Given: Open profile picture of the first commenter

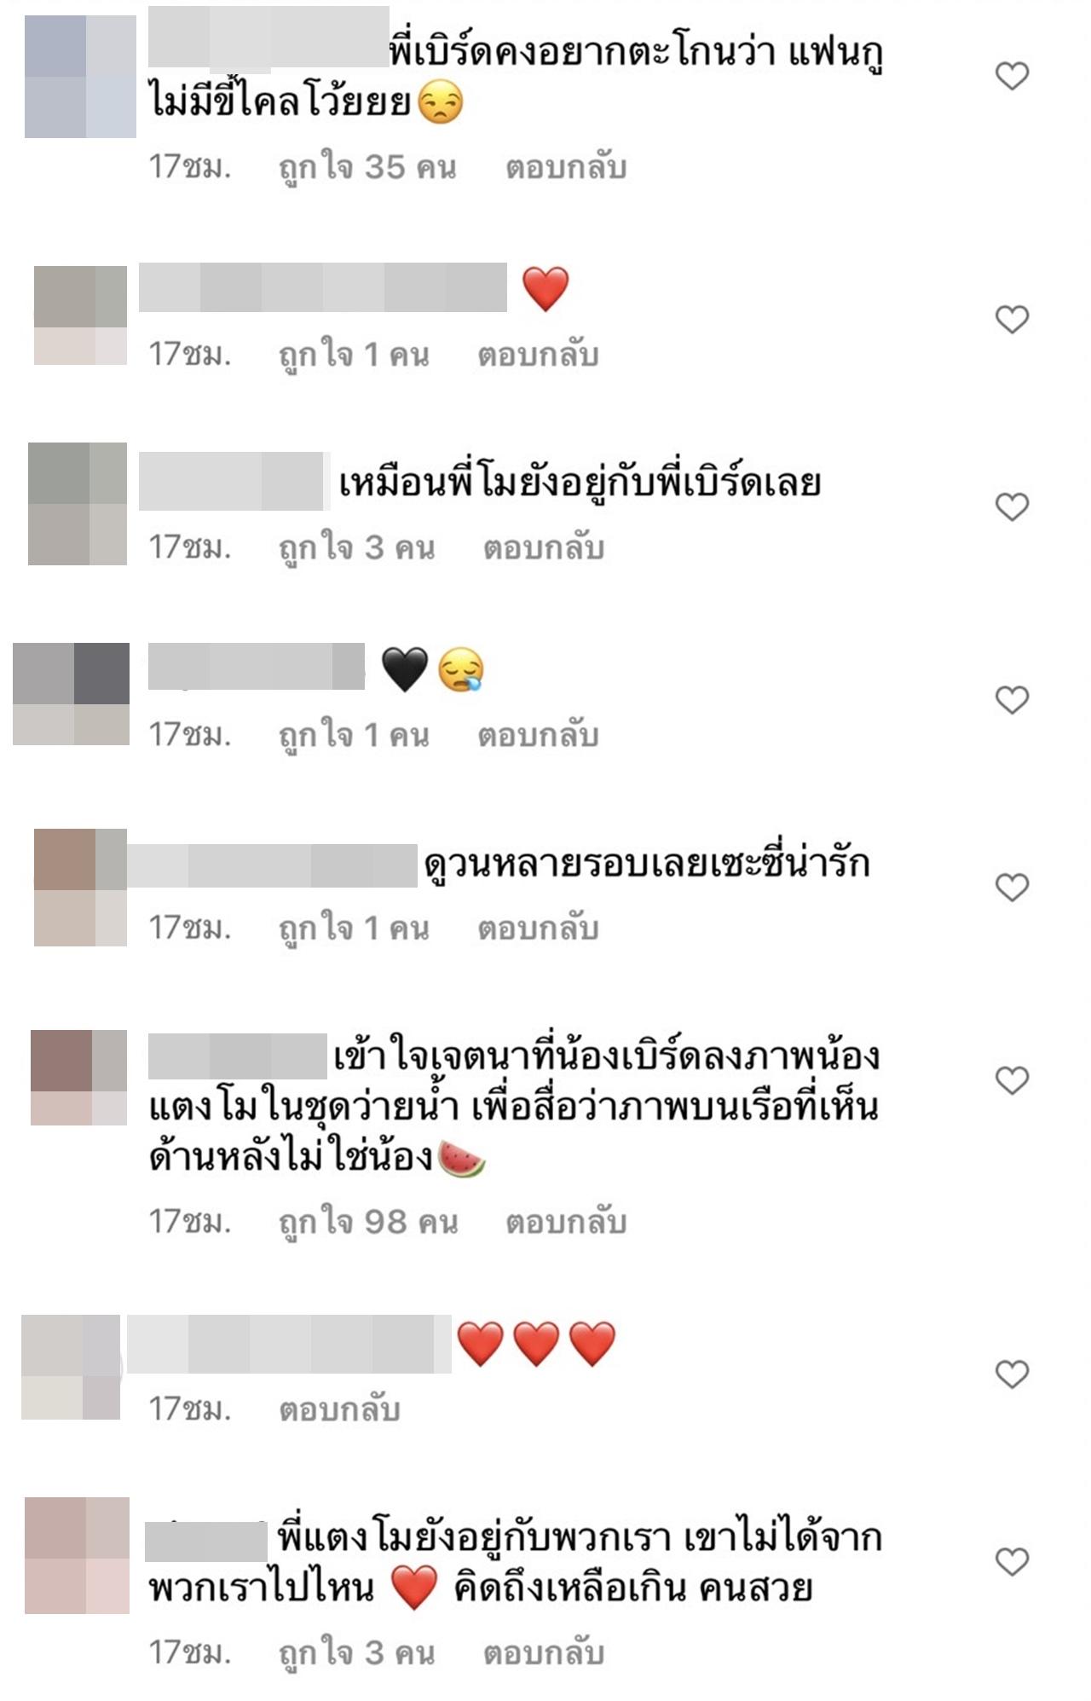Looking at the screenshot, I should point(80,77).
